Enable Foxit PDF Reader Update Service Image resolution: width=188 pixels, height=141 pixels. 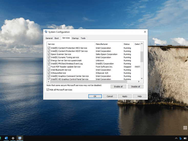[x=49, y=67]
